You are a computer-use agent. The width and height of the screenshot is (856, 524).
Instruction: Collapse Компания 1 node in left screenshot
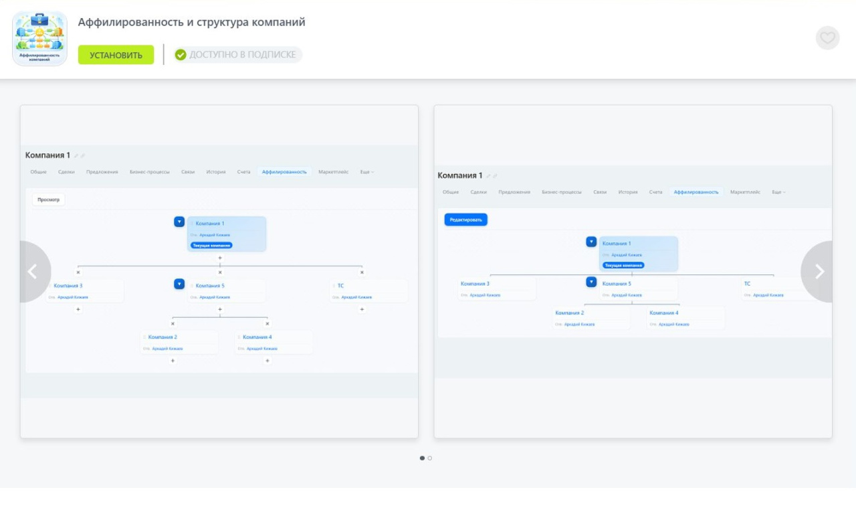click(179, 222)
